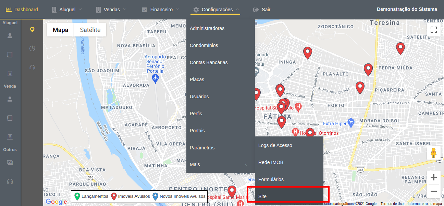This screenshot has height=206, width=444.
Task: Open Termos de Uso link
Action: pos(392,204)
